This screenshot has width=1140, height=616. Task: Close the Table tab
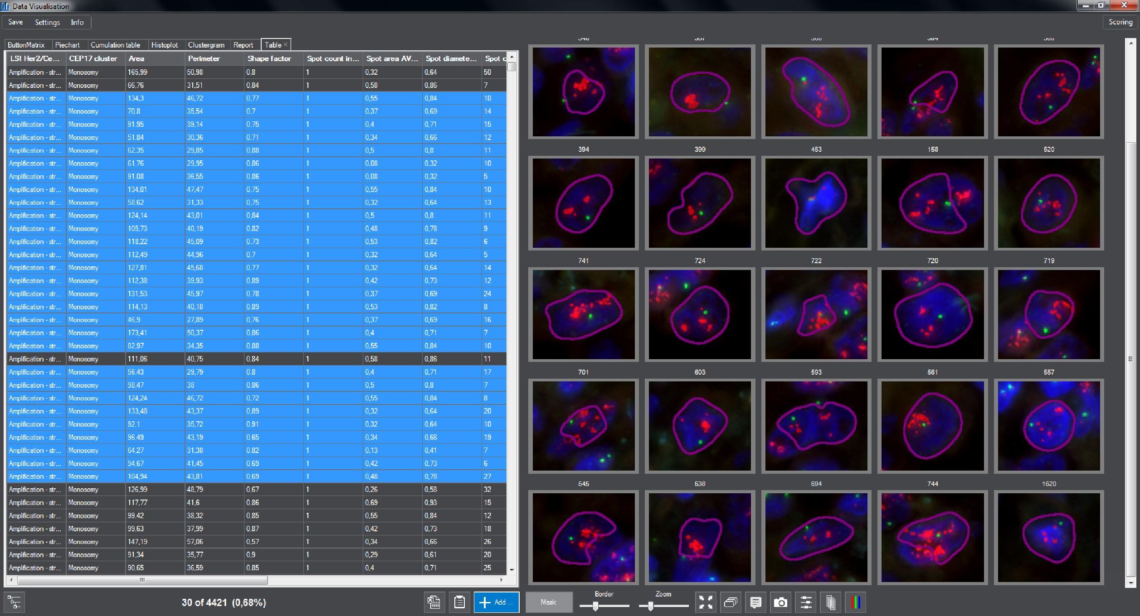click(286, 44)
